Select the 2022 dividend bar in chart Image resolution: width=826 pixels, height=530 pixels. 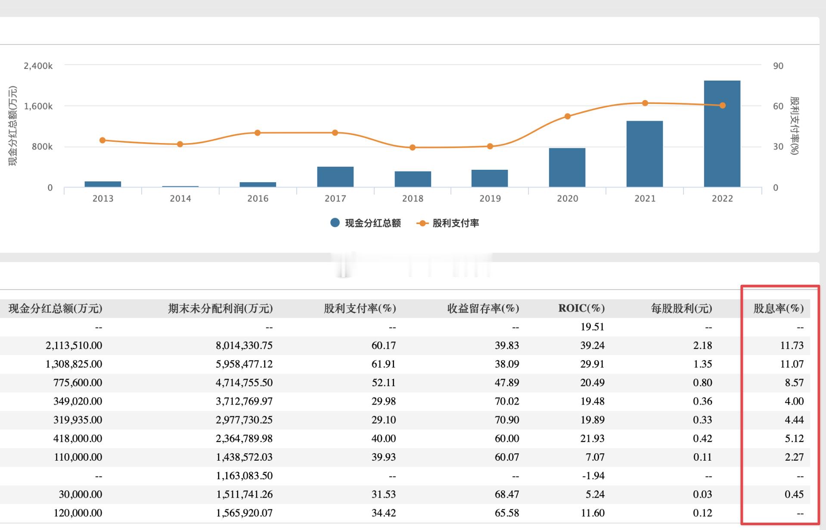tap(722, 134)
